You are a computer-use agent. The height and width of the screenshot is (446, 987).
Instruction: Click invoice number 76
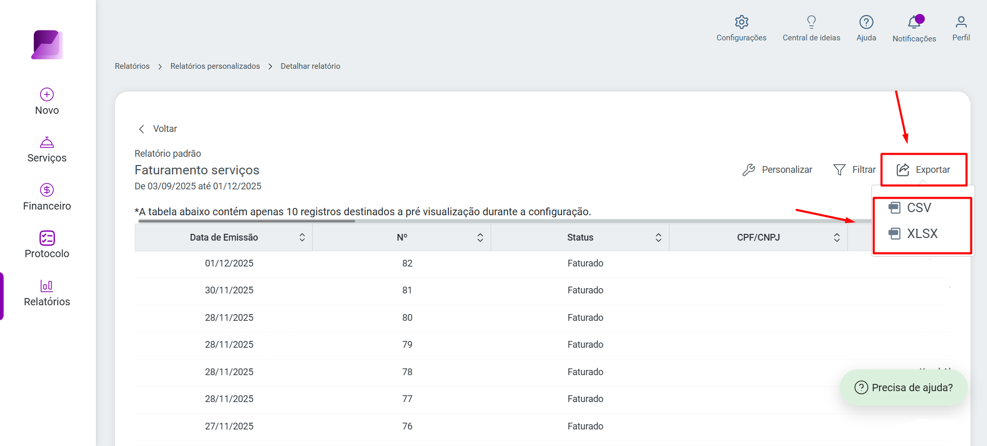pyautogui.click(x=407, y=426)
